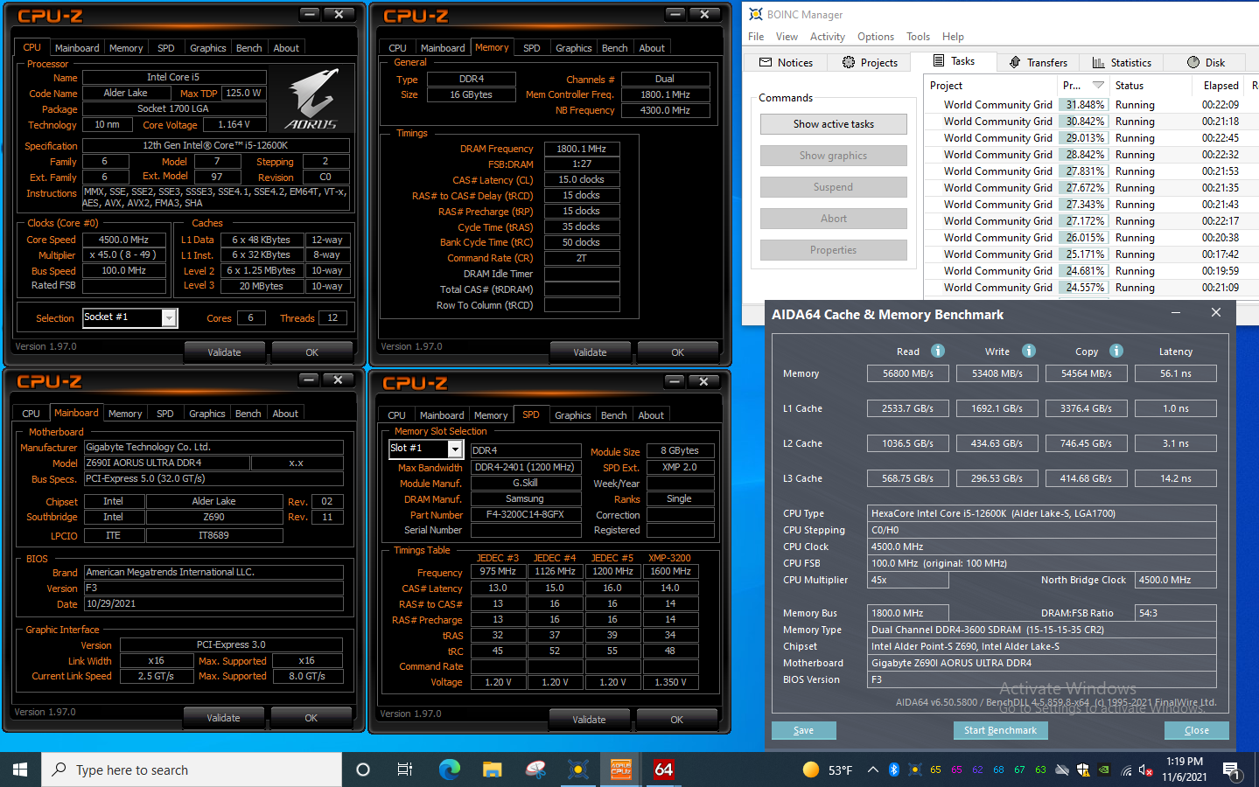Launch Microsoft Edge from the taskbar
The height and width of the screenshot is (787, 1259).
tap(449, 770)
